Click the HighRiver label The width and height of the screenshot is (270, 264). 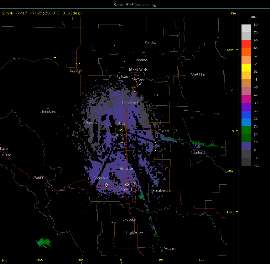[x=135, y=233]
